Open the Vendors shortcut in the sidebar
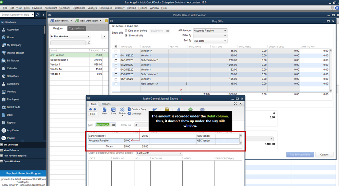Viewport: 339px width, 186px height. click(11, 92)
